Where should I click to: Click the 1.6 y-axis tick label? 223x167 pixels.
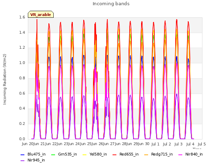(x=22, y=17)
